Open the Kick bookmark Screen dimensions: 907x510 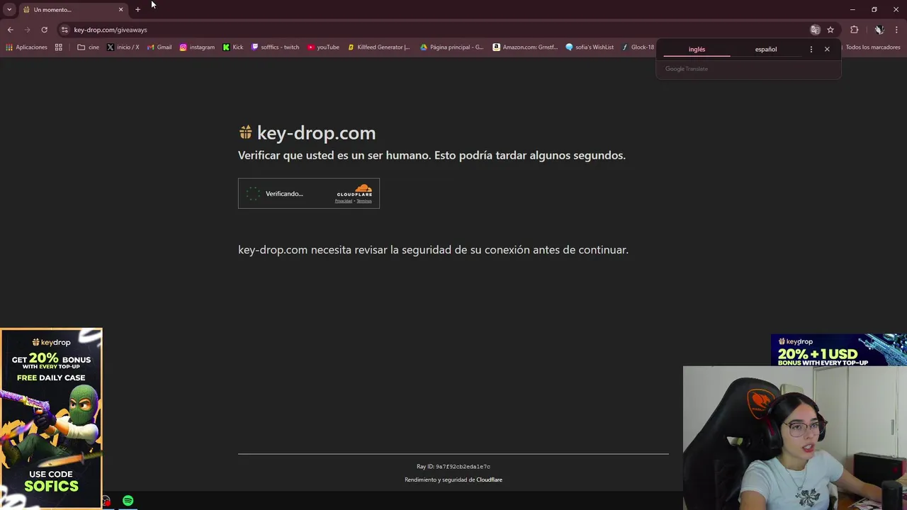coord(232,47)
